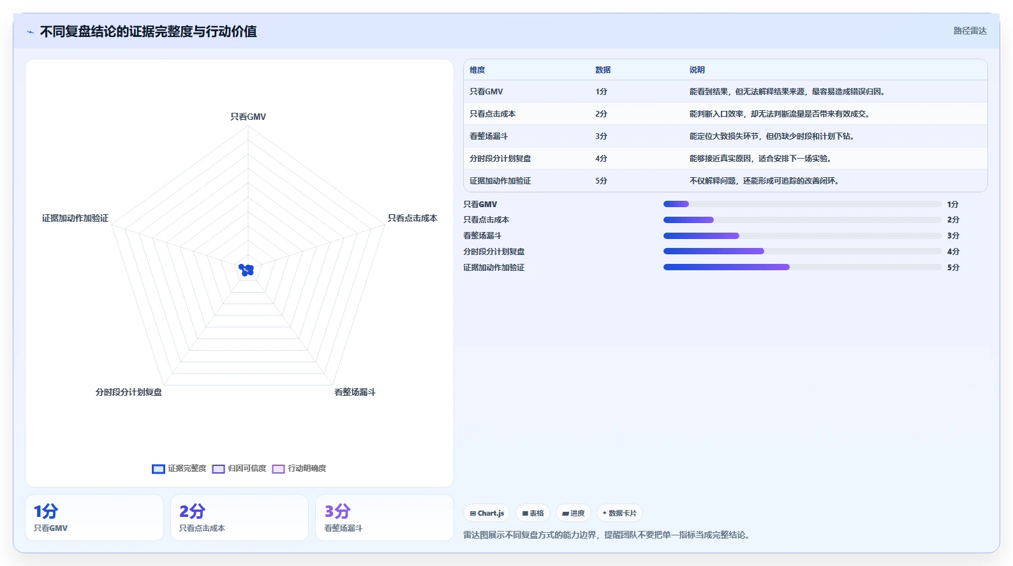The width and height of the screenshot is (1013, 566).
Task: Click the 只看GMV progress bar
Action: coord(802,204)
